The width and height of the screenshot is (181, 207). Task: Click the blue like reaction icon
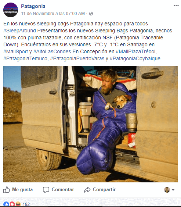click(6, 204)
